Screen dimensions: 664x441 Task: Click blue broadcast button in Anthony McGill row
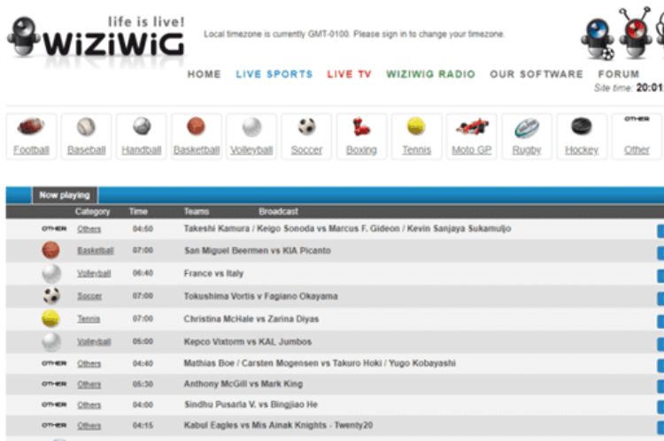point(660,386)
